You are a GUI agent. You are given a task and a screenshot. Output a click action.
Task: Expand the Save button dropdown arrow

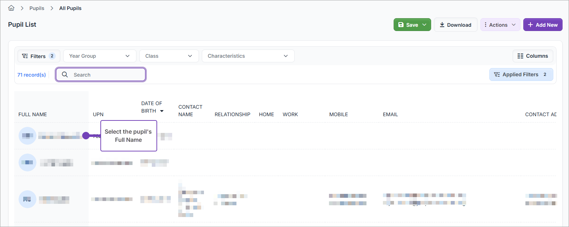(424, 25)
